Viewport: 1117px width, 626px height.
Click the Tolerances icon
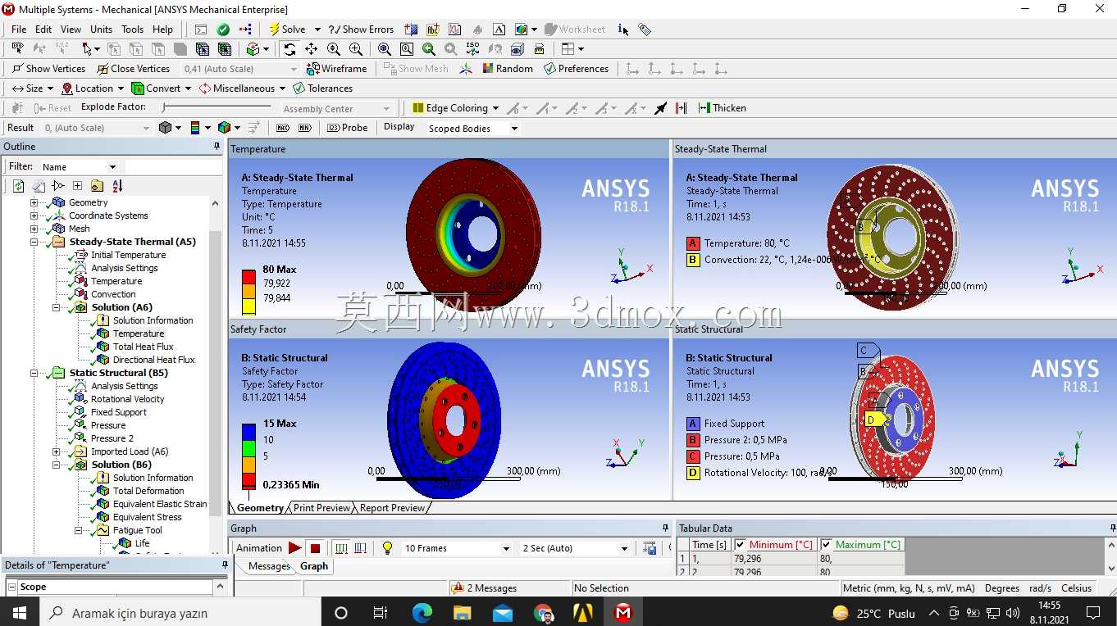click(323, 88)
